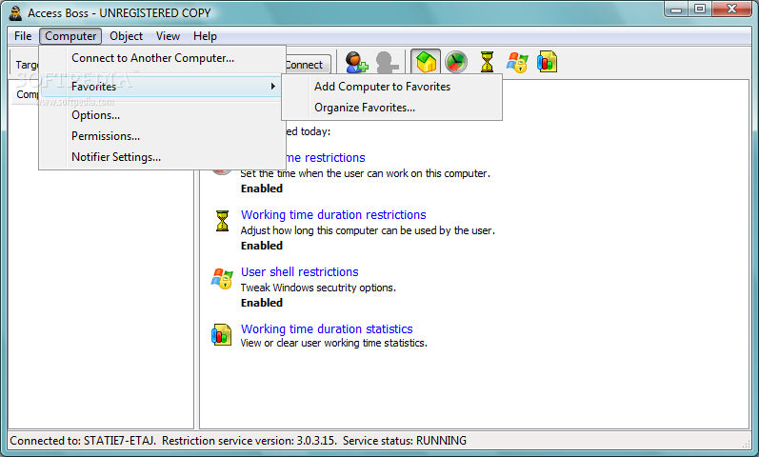Image resolution: width=759 pixels, height=457 pixels.
Task: Open the Object menu
Action: (x=126, y=36)
